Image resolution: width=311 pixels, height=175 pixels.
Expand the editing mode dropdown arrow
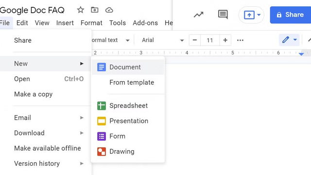(x=295, y=40)
